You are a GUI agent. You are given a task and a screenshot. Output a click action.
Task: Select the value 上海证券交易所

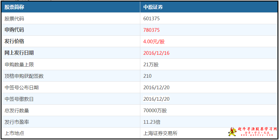[x=160, y=133]
